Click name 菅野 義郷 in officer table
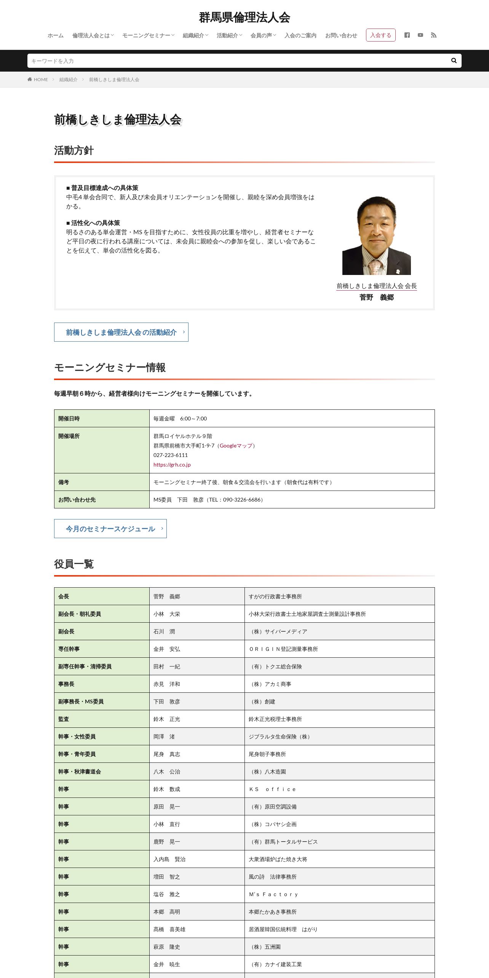The image size is (489, 978). click(x=197, y=596)
